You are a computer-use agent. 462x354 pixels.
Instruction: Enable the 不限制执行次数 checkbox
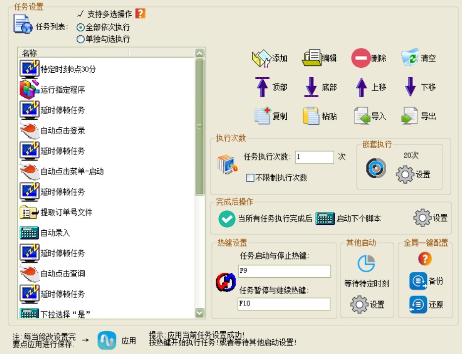(250, 178)
